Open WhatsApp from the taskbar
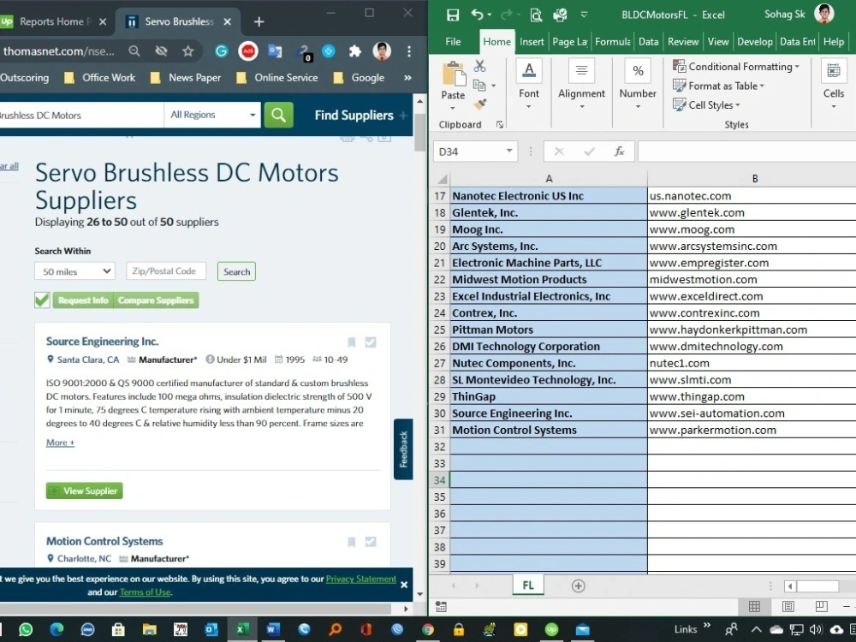 click(25, 629)
